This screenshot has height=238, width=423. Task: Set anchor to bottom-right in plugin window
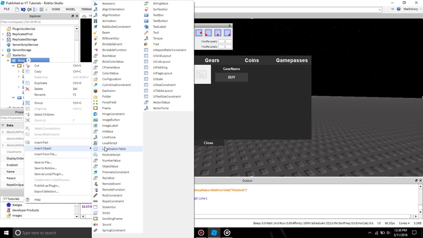(x=227, y=33)
